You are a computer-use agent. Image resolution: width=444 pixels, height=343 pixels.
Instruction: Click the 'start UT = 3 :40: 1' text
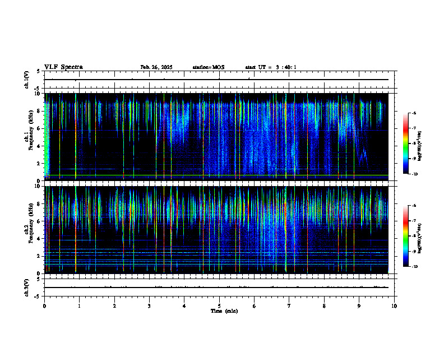(x=271, y=67)
